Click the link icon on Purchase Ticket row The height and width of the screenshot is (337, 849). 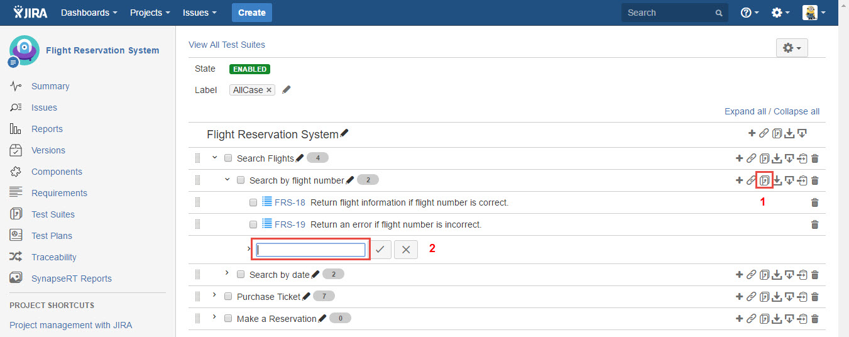(x=751, y=297)
